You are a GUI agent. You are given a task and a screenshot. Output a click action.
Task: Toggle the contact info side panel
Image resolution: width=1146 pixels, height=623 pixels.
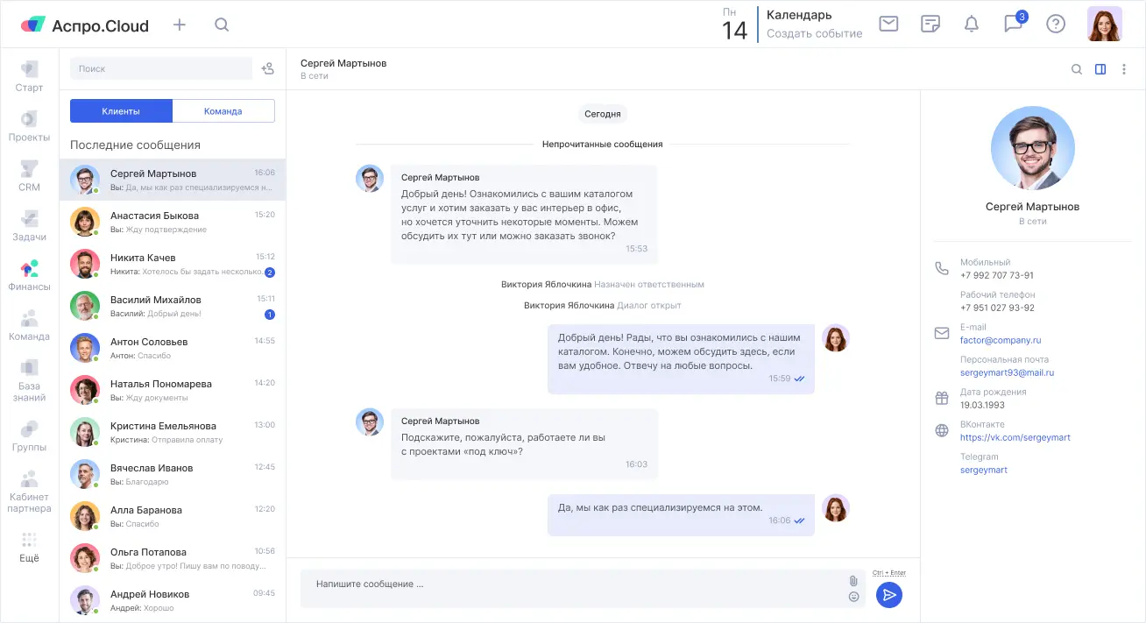tap(1100, 69)
